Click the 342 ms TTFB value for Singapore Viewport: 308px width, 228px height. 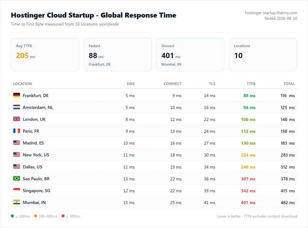248,191
